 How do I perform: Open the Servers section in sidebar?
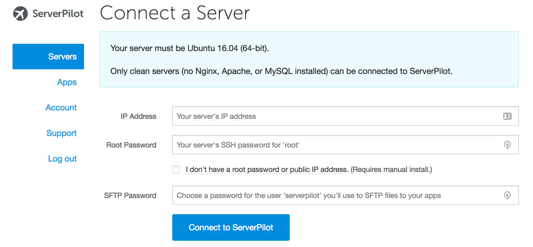(48, 56)
